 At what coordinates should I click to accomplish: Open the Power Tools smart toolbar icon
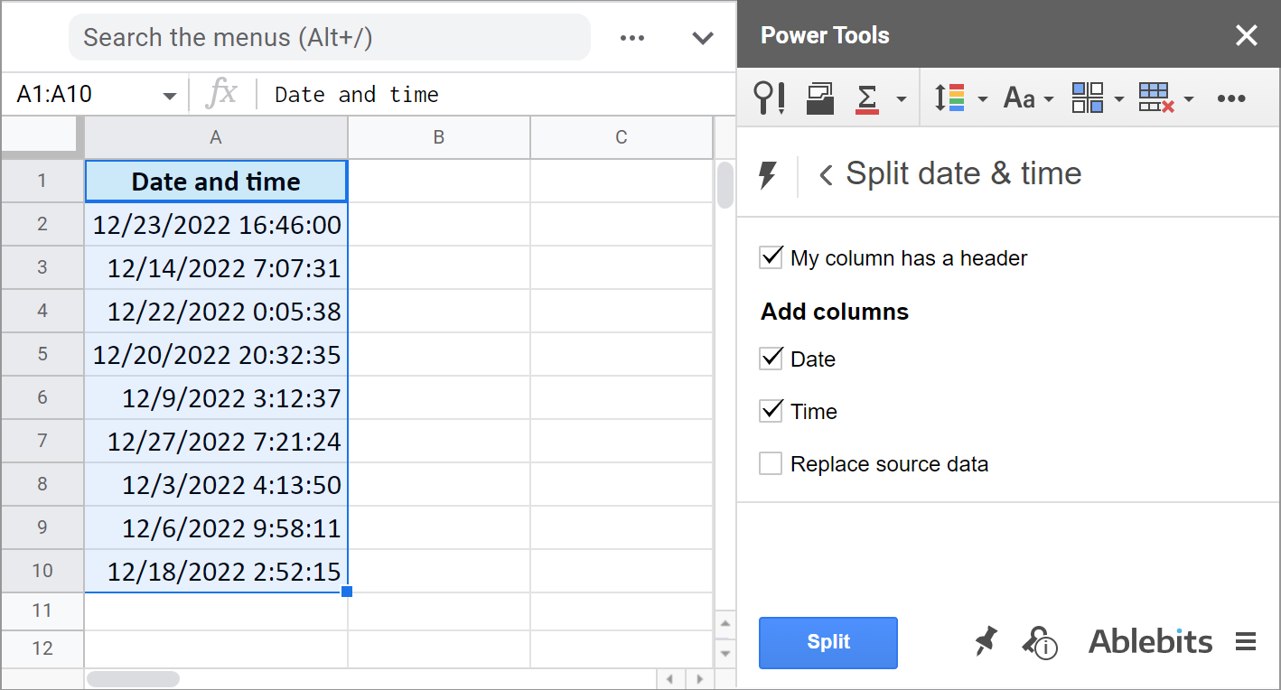pyautogui.click(x=769, y=98)
